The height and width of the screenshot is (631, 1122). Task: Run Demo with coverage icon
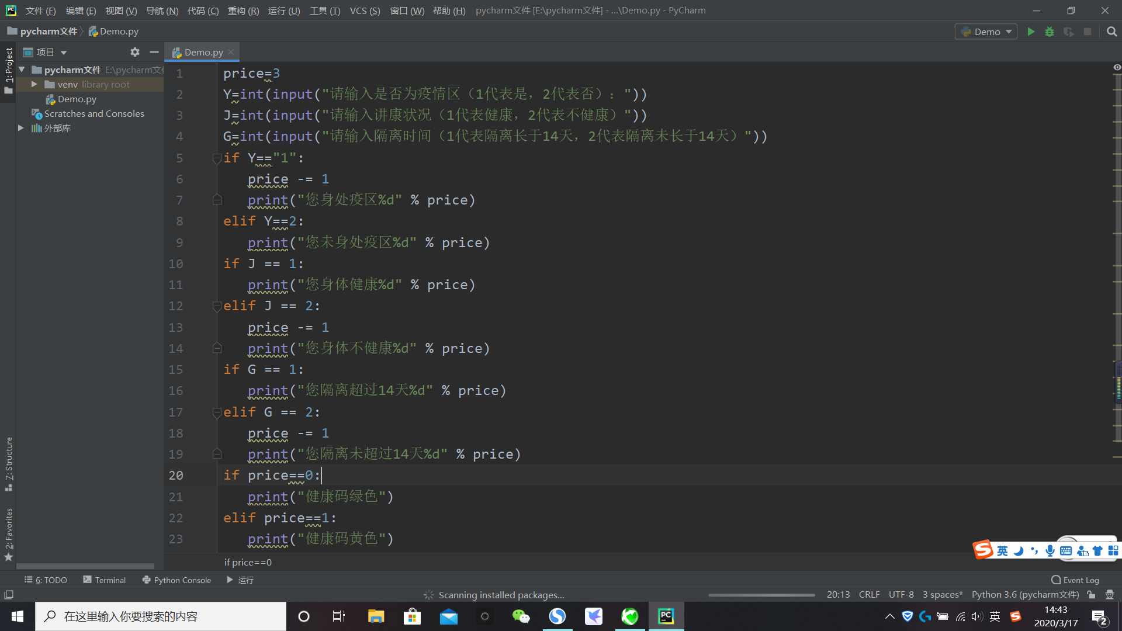point(1068,32)
